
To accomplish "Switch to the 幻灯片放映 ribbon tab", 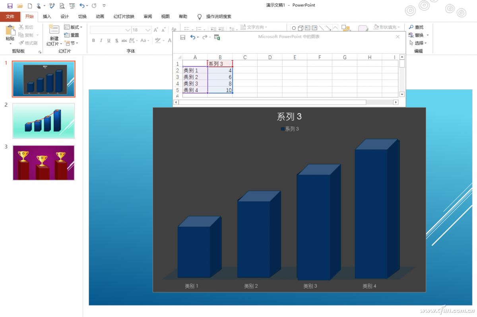I will [x=124, y=17].
